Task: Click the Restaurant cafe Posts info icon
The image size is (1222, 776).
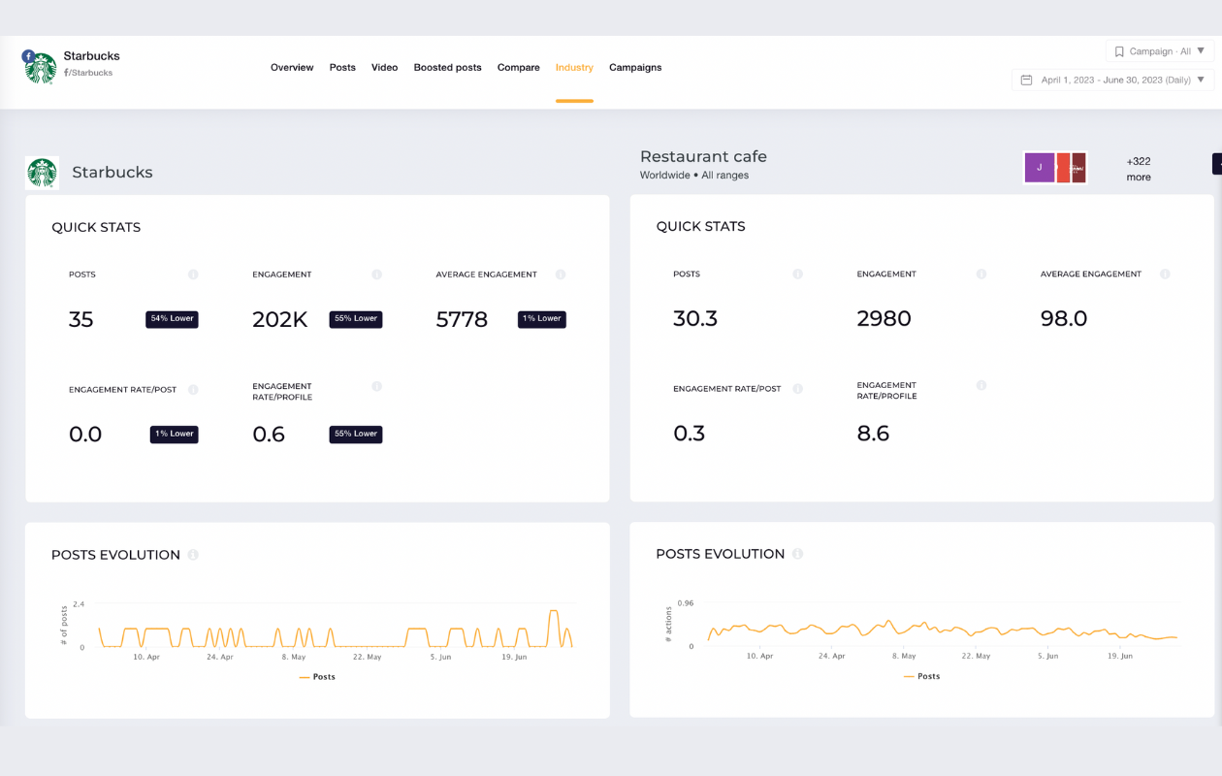Action: pos(797,275)
